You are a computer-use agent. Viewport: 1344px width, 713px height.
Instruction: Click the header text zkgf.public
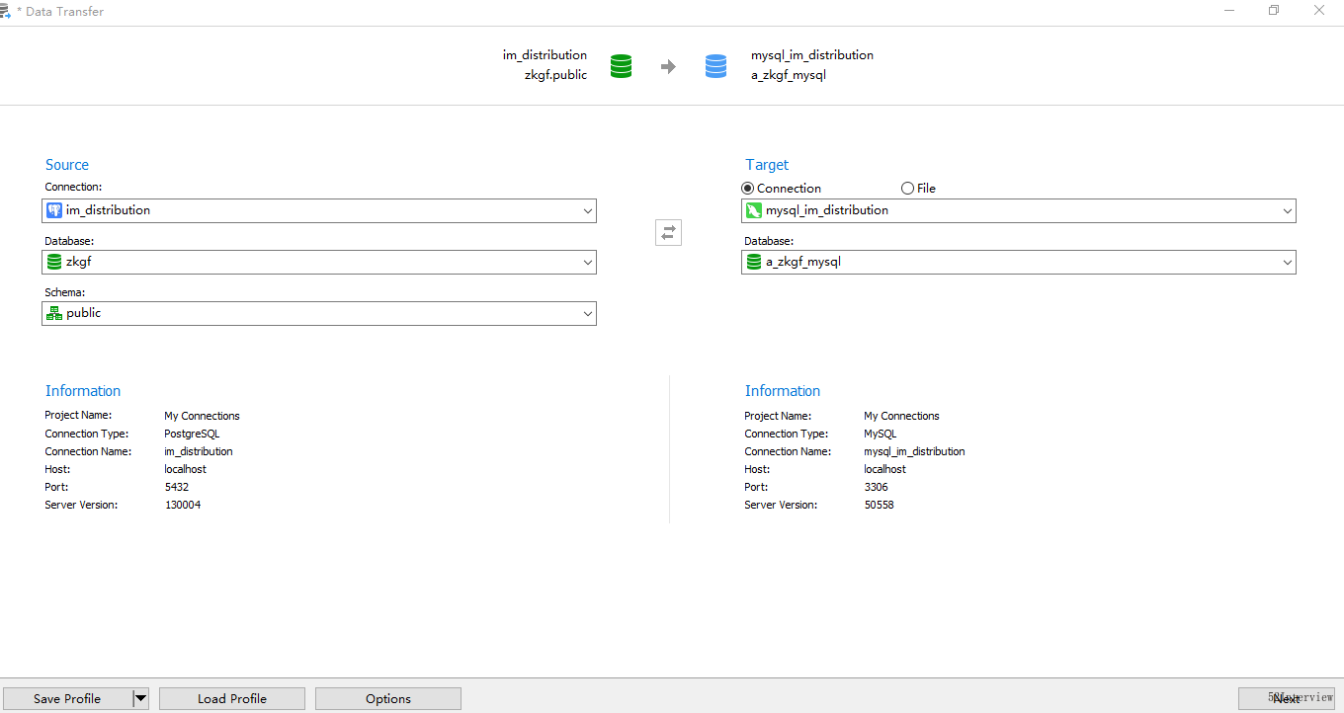[x=555, y=75]
